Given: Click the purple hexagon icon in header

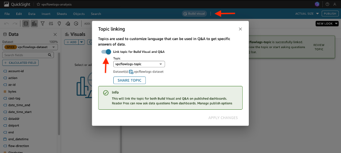Looking at the screenshot, I should click(318, 4).
